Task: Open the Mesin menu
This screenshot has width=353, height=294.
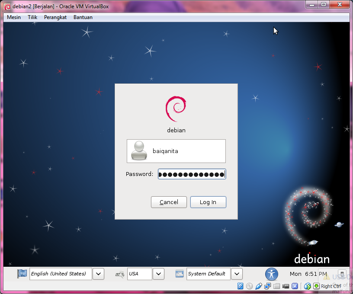Action: tap(13, 17)
